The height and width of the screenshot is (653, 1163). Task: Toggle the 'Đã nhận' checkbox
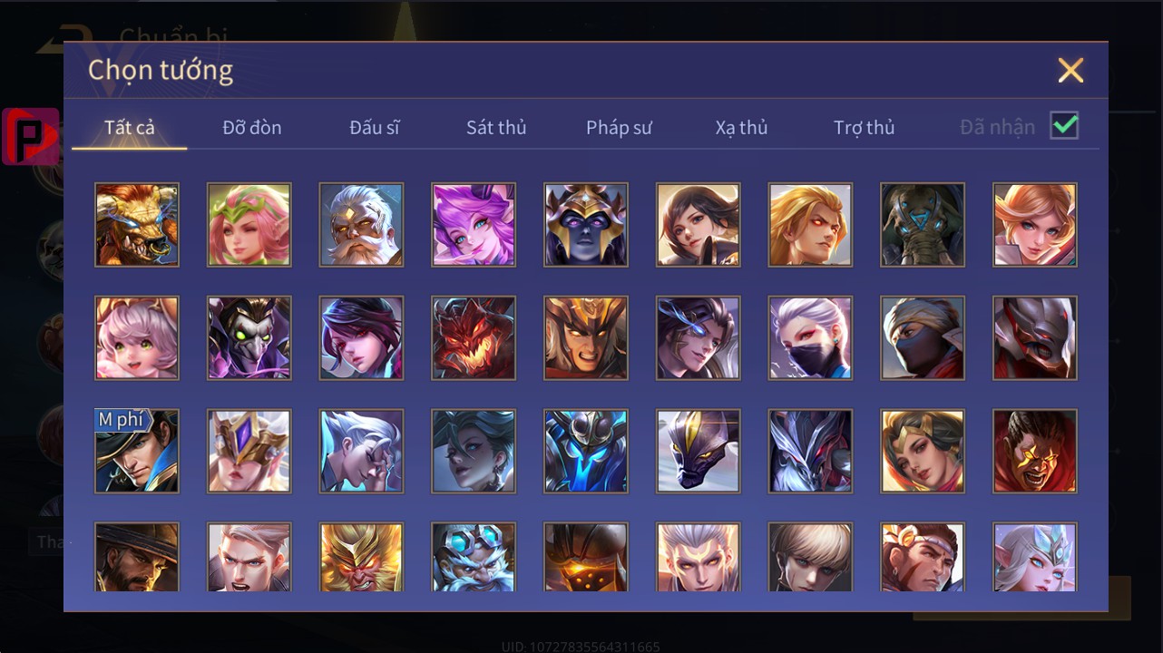point(1064,126)
